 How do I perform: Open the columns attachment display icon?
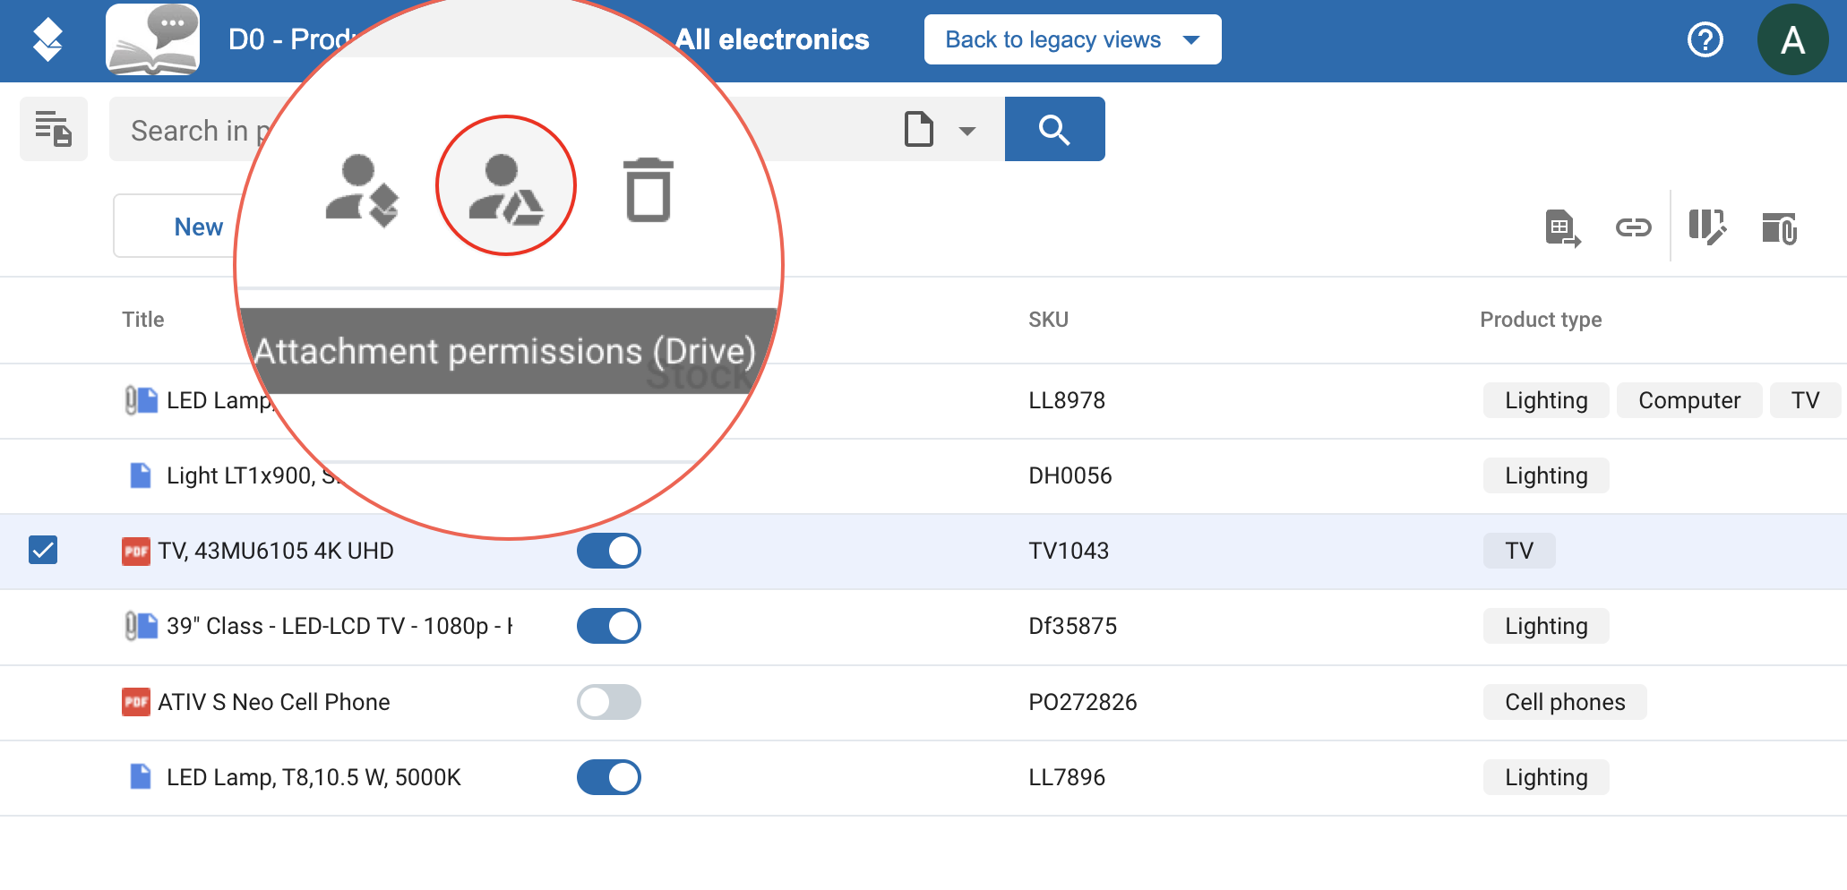point(1779,227)
